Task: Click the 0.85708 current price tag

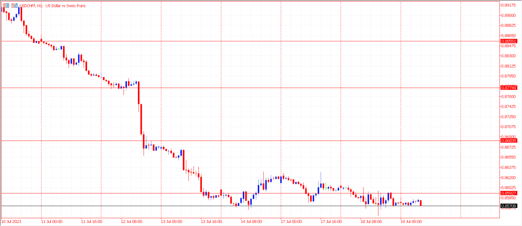Action: tap(509, 206)
